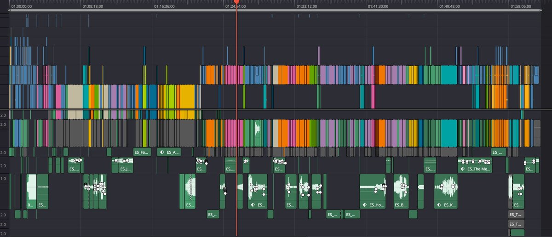The image size is (552, 237).
Task: Jump to timecode 01:33:12:00 on ruler
Action: point(307,6)
